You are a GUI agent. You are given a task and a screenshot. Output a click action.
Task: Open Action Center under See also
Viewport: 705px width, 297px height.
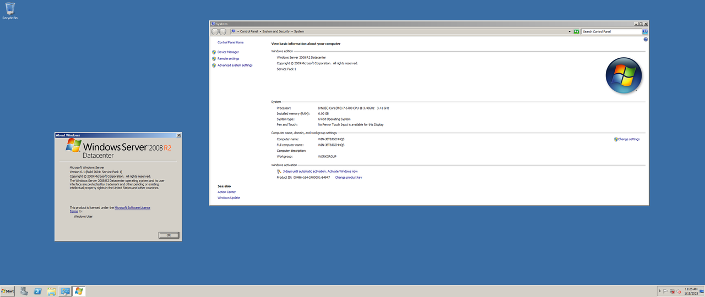point(226,192)
